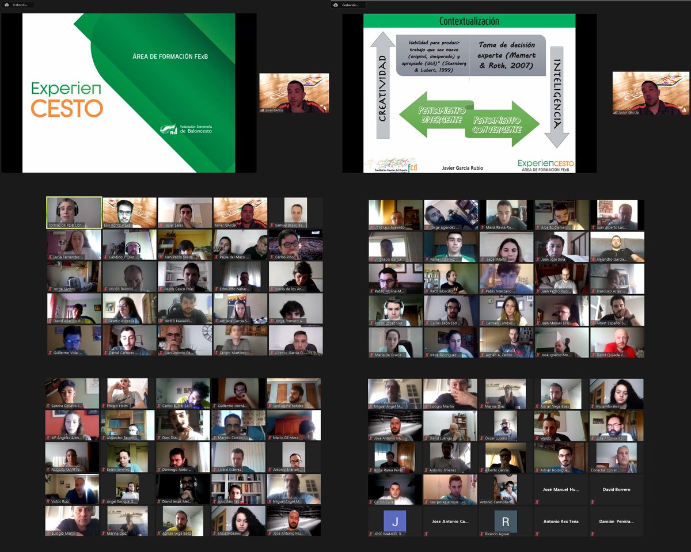691x552 pixels.
Task: Select Borja Rama Pérez video tile
Action: coord(395,458)
